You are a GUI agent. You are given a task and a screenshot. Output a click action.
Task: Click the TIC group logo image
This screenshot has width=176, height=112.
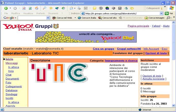[59, 73]
